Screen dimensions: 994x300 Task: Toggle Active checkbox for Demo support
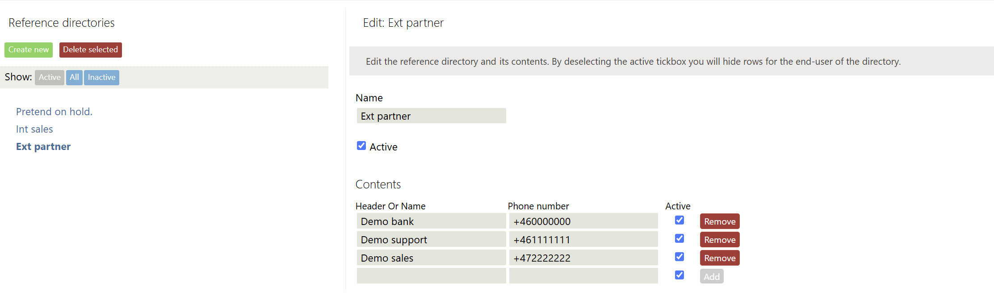[679, 238]
